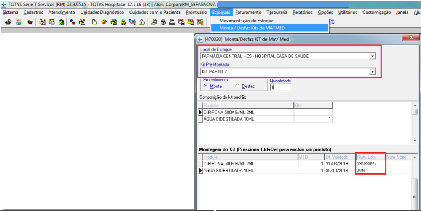The image size is (421, 211).
Task: Close the Monta/Desfaz KIT de Mat/Med window
Action: coord(411,38)
